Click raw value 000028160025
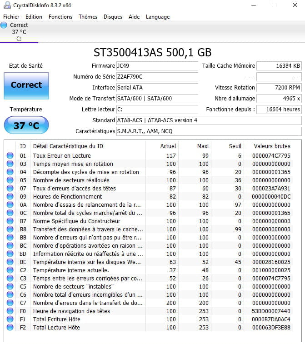Viewport: 305px width, 344px height. tap(271, 262)
